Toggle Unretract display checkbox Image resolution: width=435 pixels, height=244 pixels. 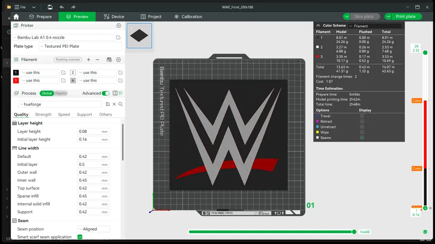[x=362, y=127]
